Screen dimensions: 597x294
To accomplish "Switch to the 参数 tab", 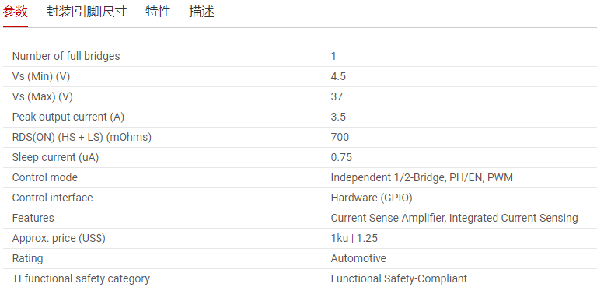I will click(x=16, y=12).
